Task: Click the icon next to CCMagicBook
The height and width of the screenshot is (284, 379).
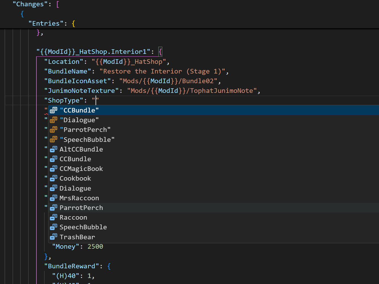Action: click(x=54, y=168)
